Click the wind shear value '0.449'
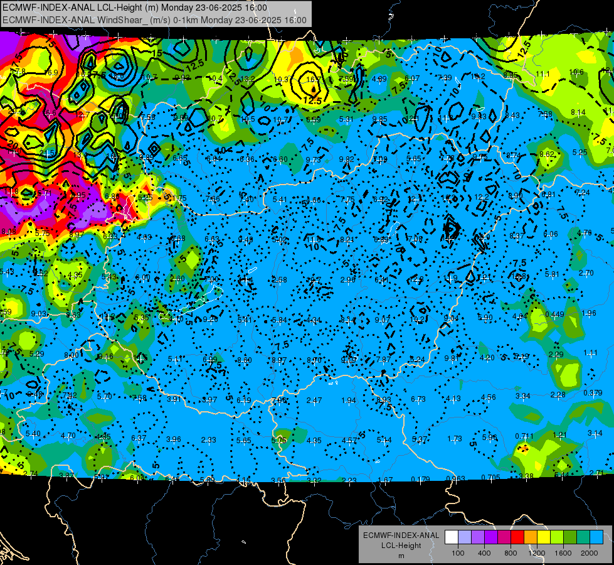Viewport: 614px width, 565px height. click(554, 314)
